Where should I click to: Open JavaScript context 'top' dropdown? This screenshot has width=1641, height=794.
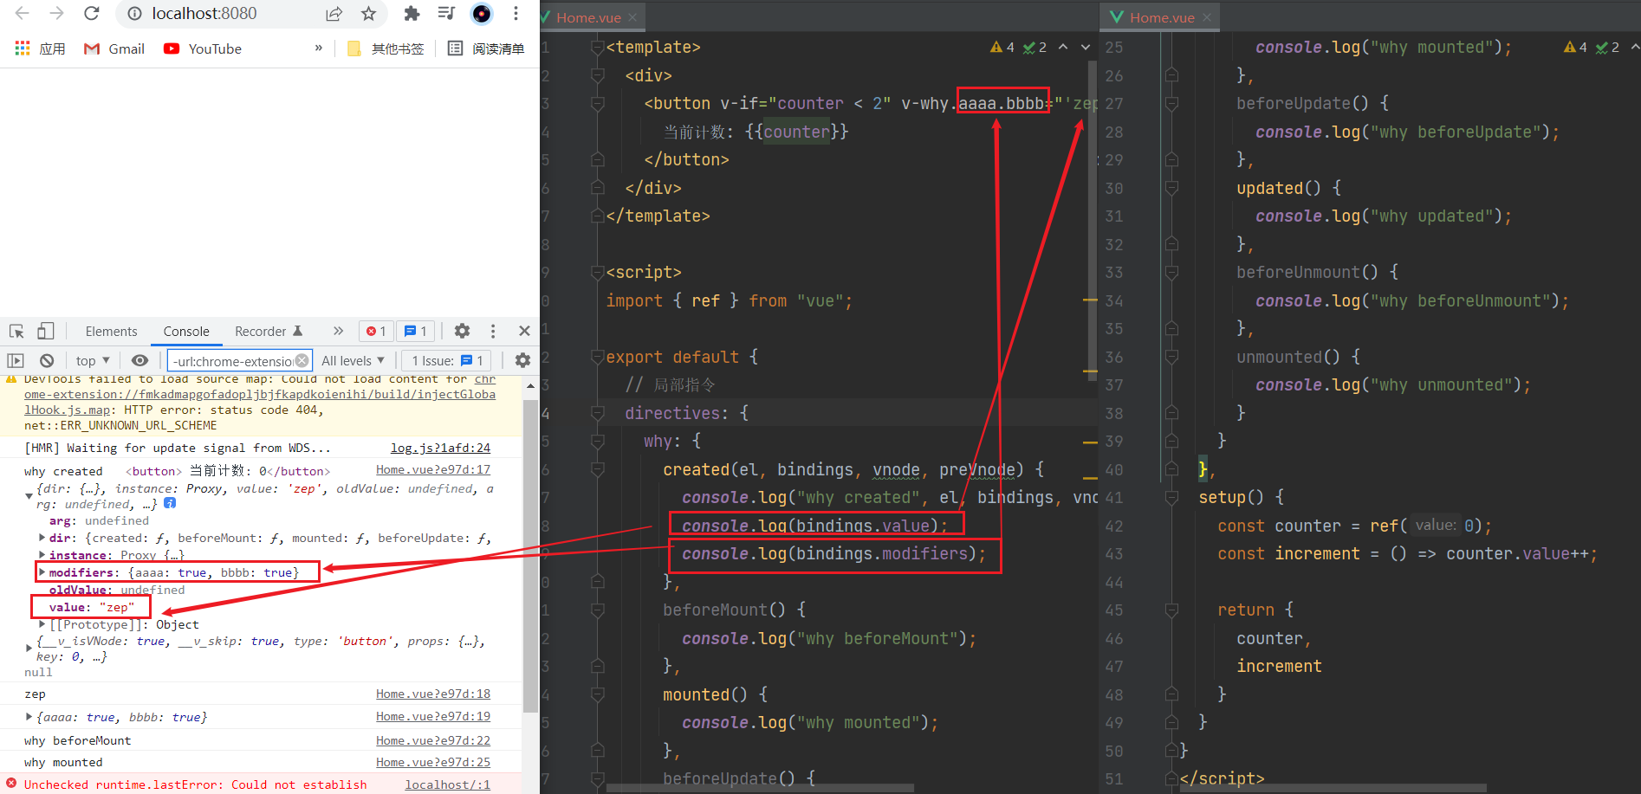[x=93, y=360]
